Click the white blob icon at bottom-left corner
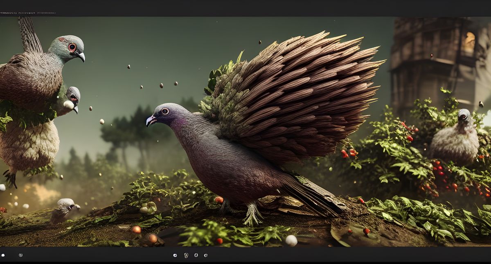 click(x=3, y=255)
